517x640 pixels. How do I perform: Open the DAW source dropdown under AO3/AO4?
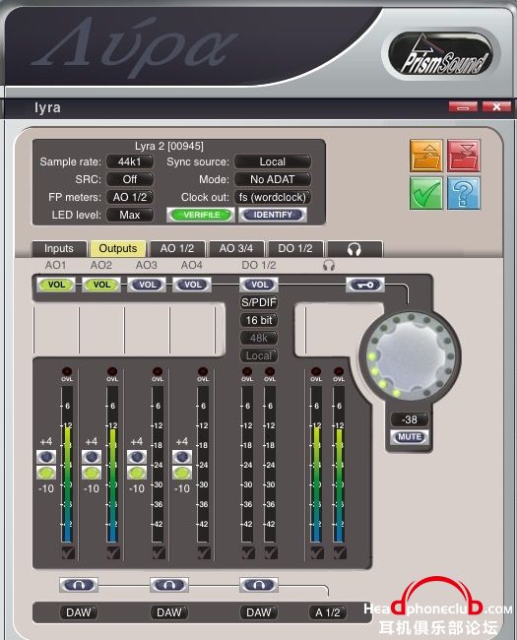click(x=169, y=612)
